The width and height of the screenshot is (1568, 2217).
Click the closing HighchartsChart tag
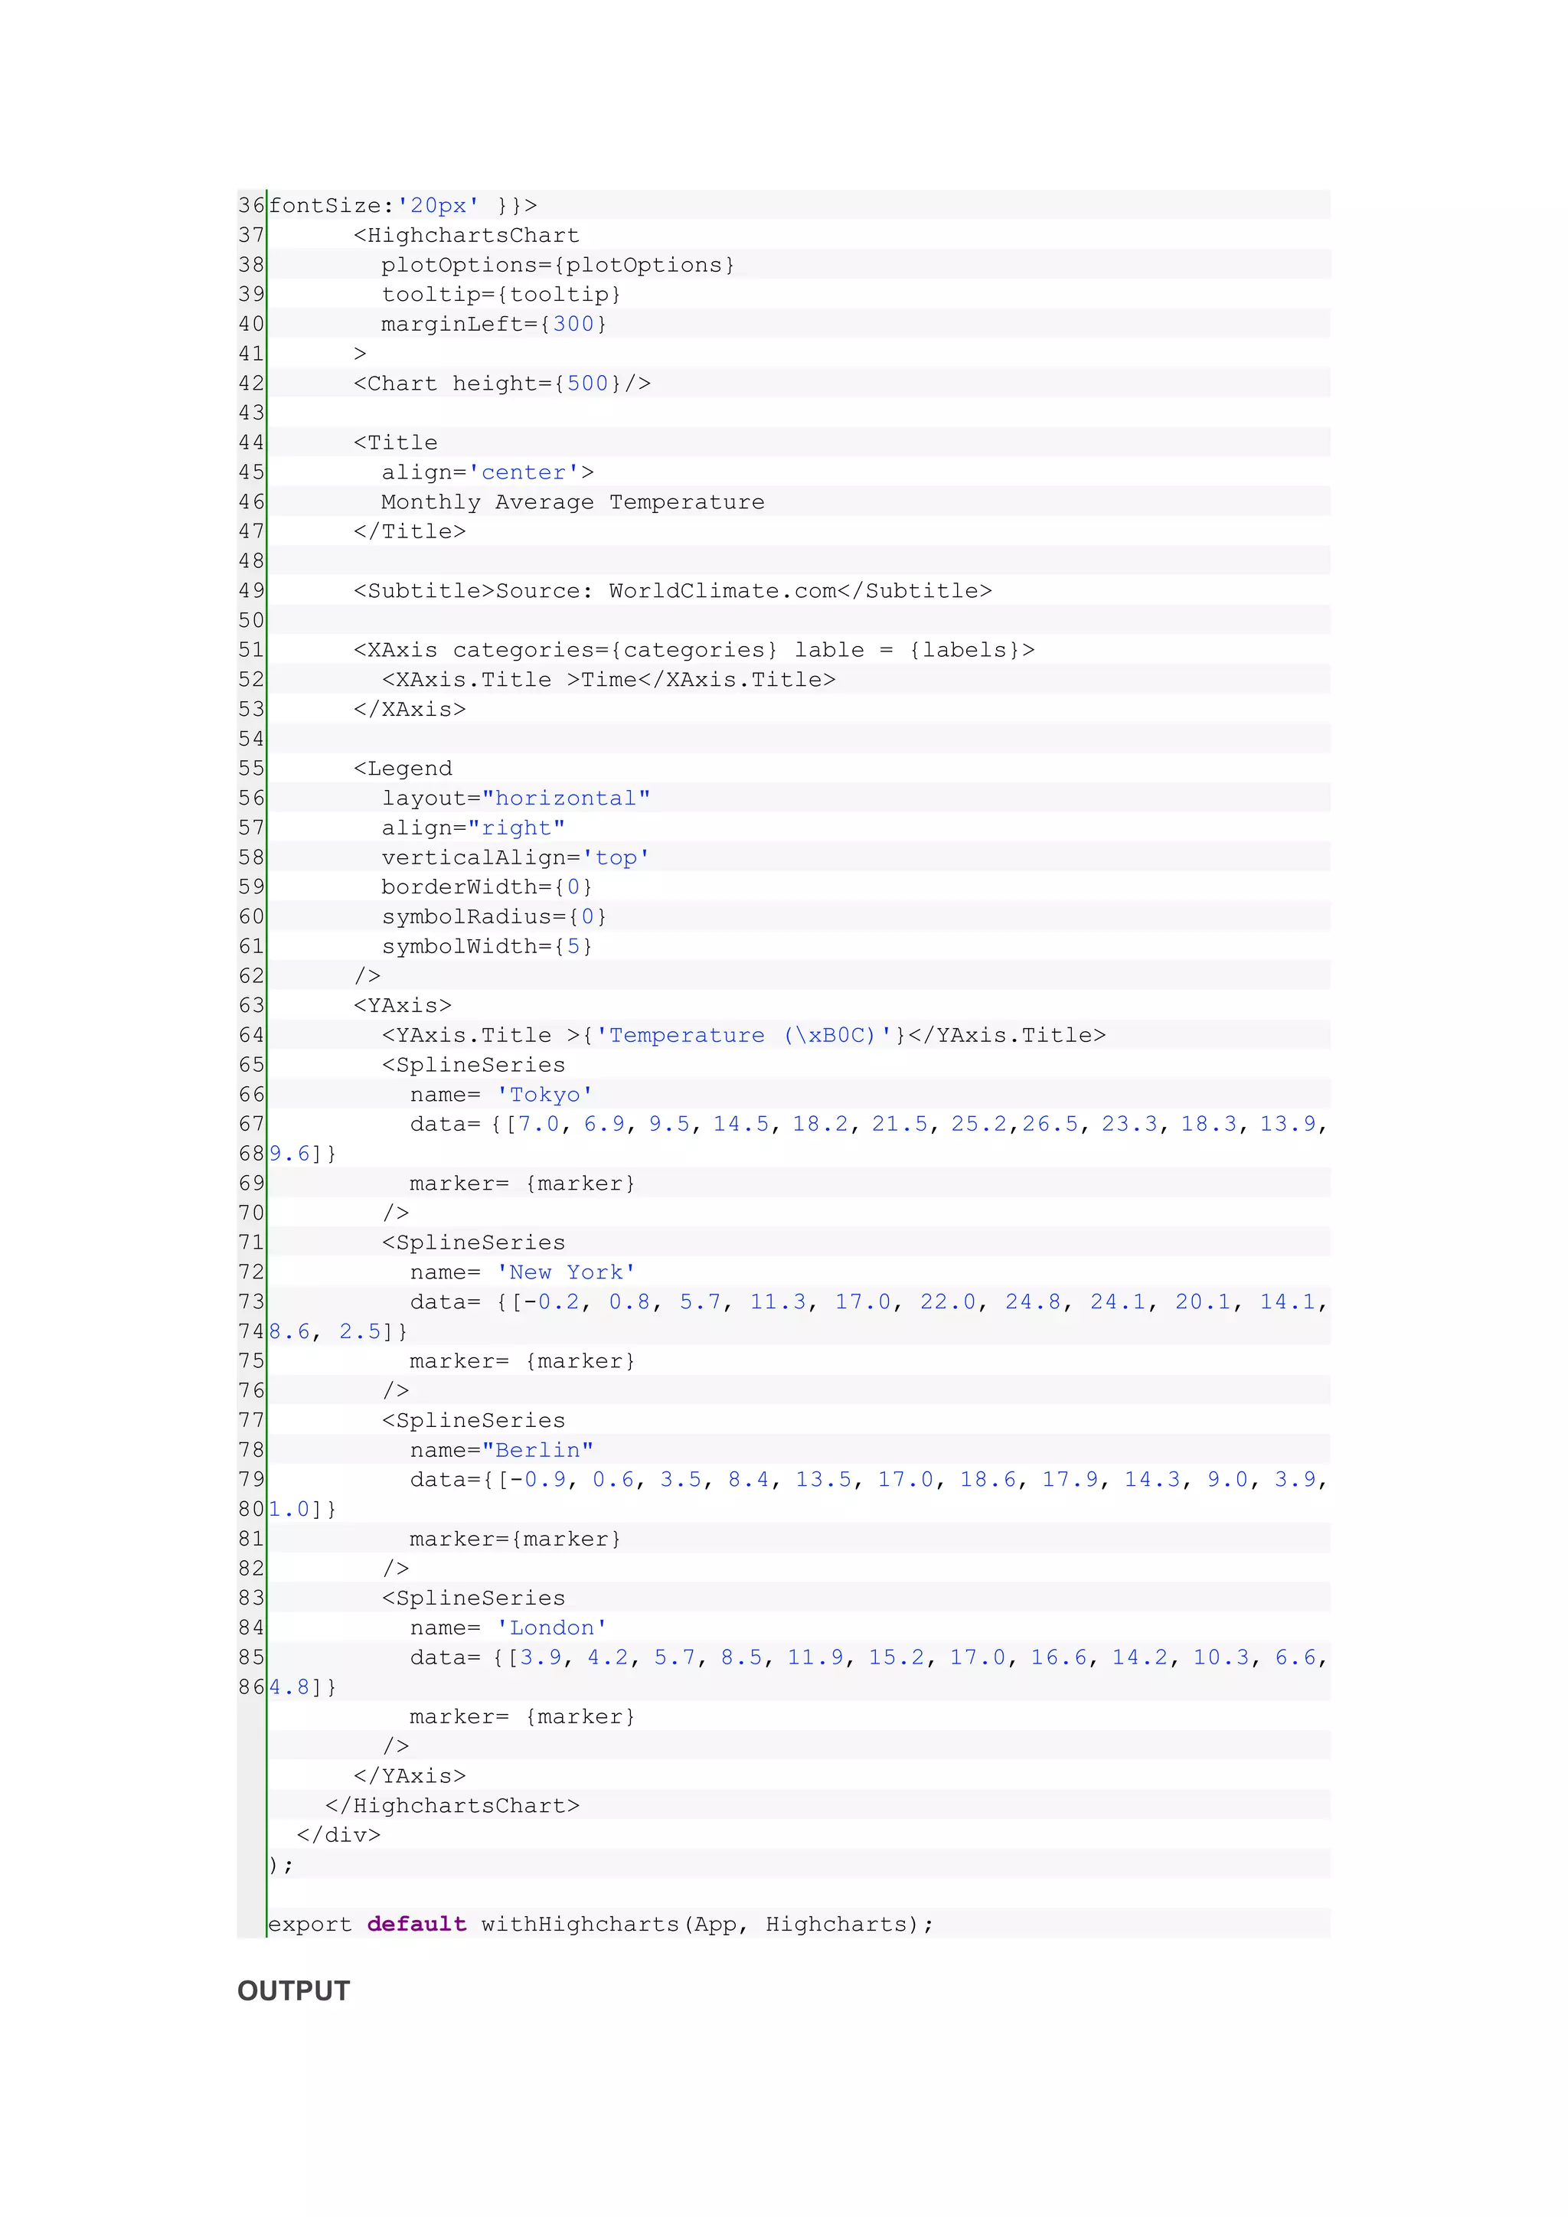452,1806
